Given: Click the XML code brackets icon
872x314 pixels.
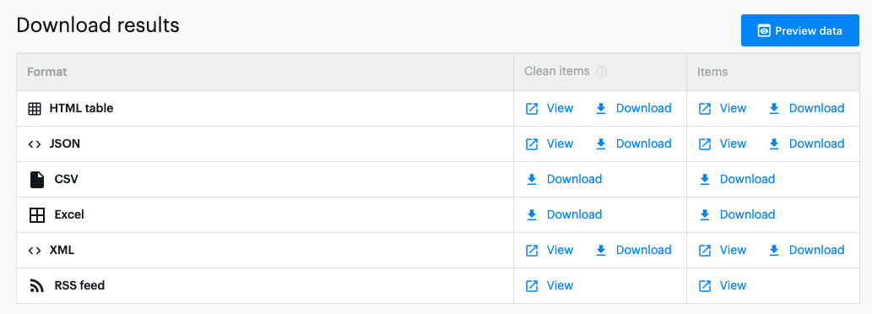Looking at the screenshot, I should (35, 250).
